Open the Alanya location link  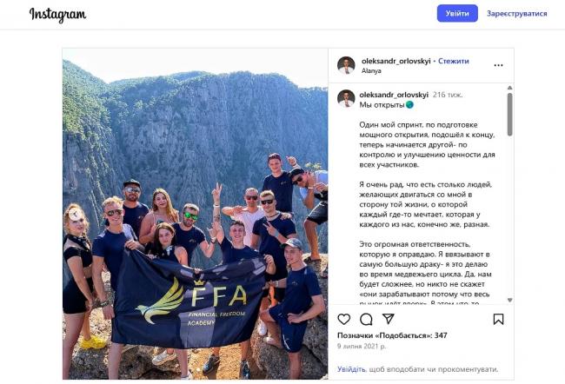pyautogui.click(x=371, y=71)
